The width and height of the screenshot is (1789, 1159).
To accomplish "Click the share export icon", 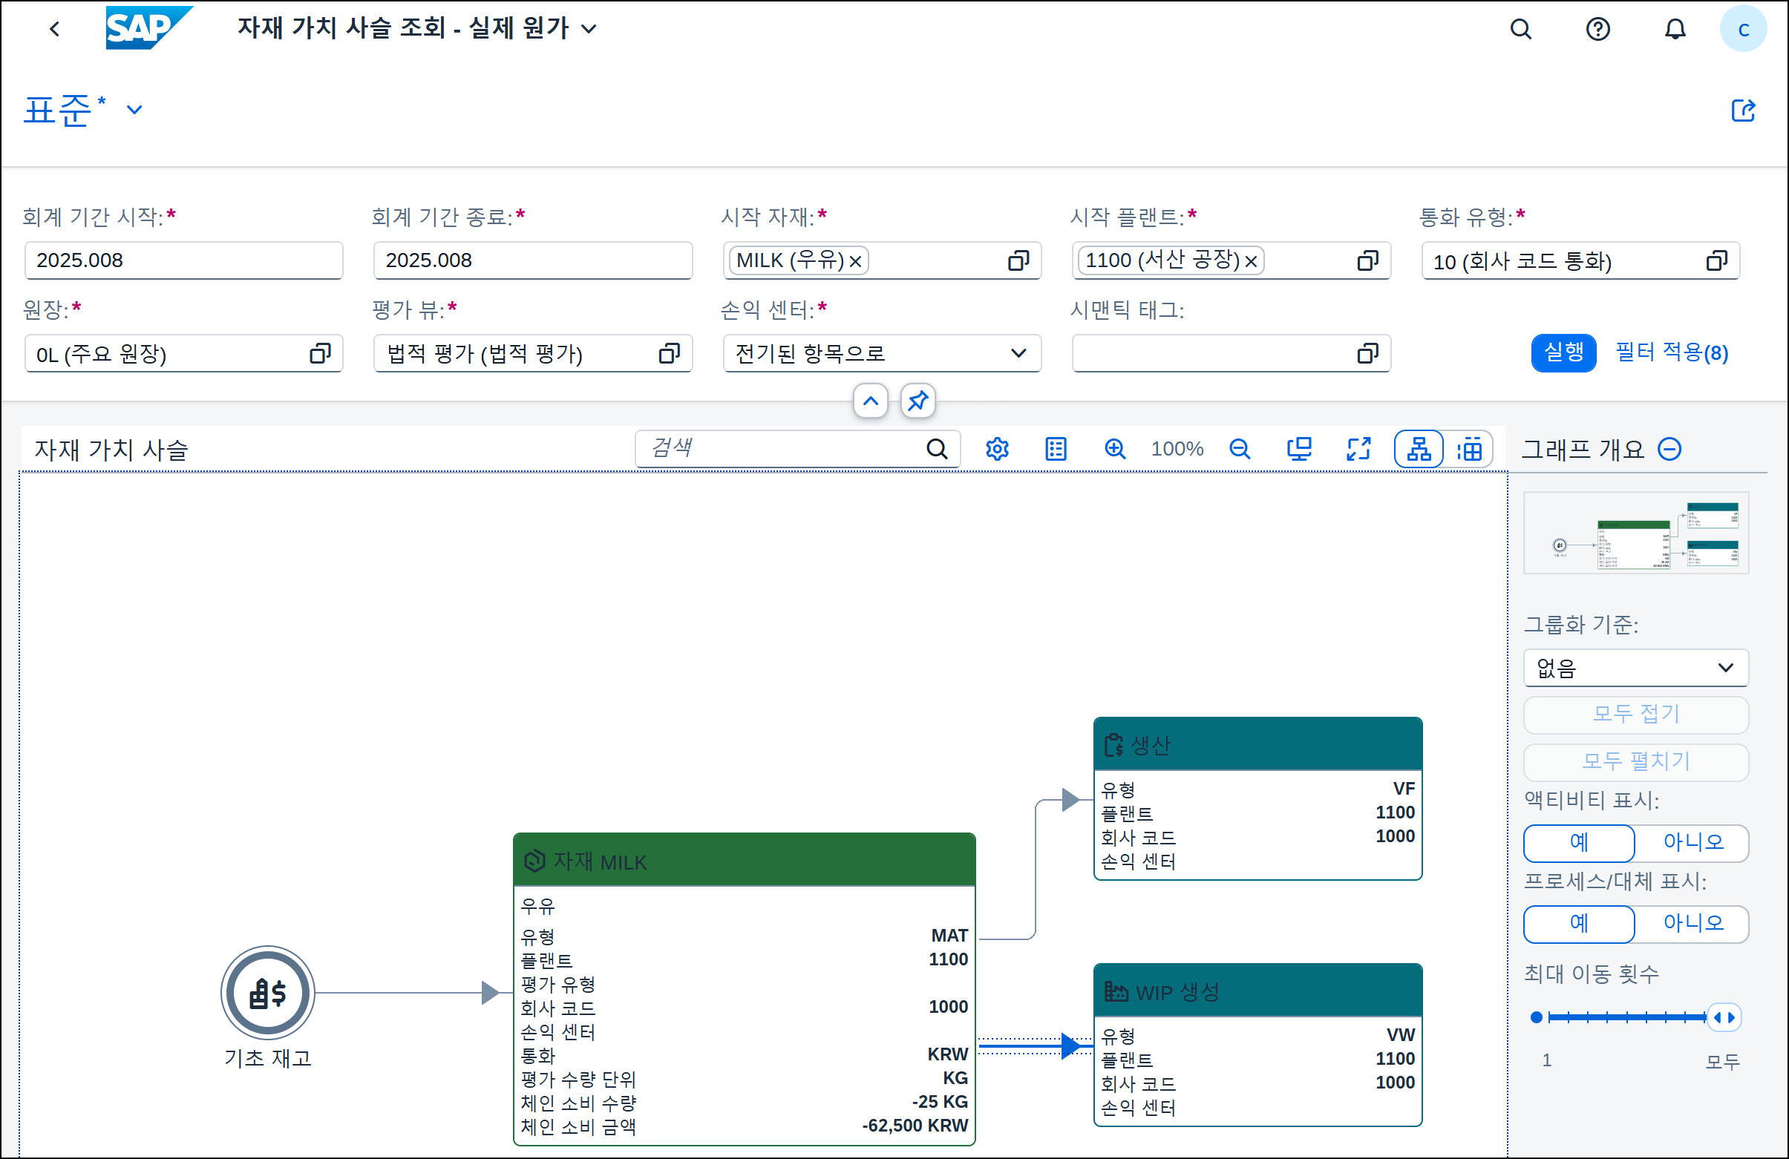I will tap(1742, 111).
